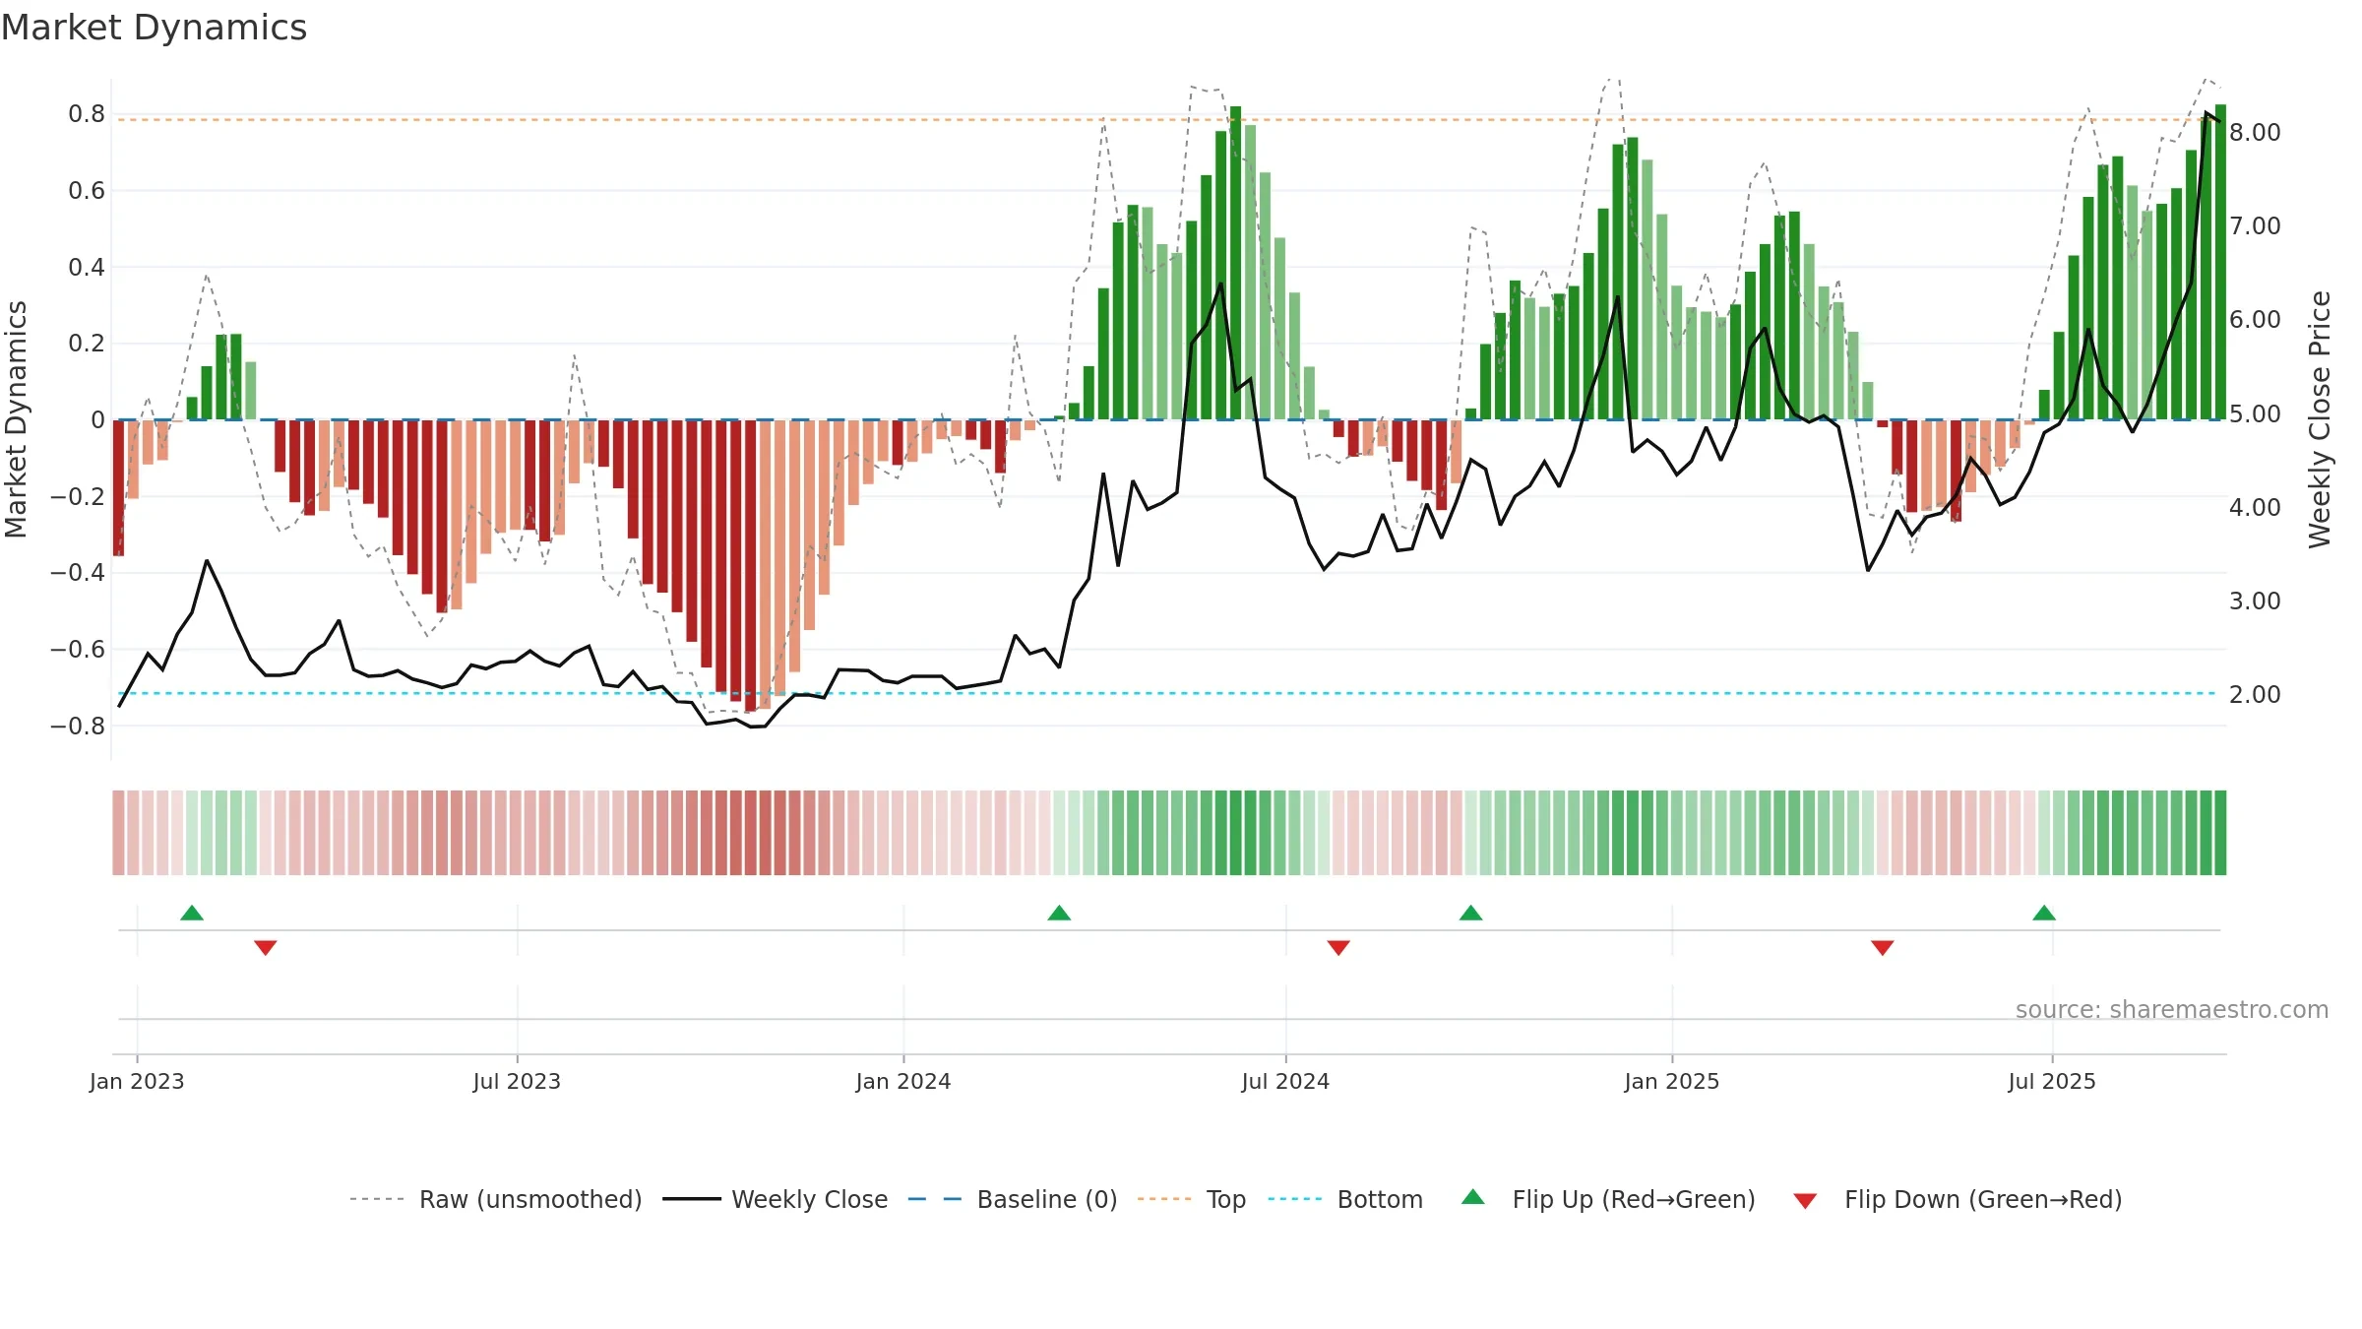Click the red Flip Down triangle icon in legend

(x=1805, y=1201)
